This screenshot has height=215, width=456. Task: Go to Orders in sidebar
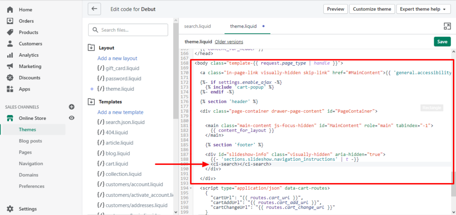point(27,21)
